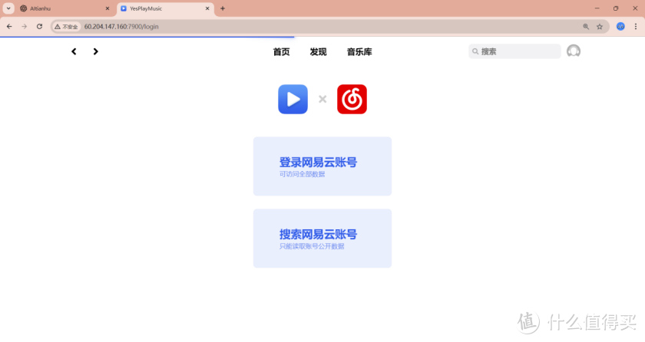The image size is (645, 342).
Task: Go forward with the app's right arrow
Action: click(x=95, y=51)
